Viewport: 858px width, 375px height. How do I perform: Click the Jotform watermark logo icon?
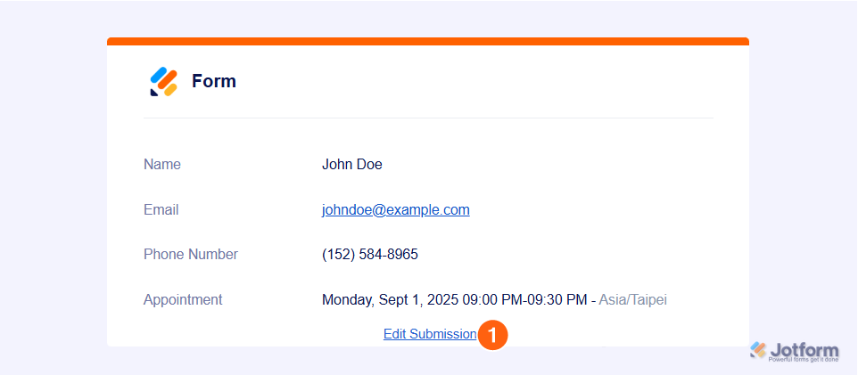pos(758,349)
